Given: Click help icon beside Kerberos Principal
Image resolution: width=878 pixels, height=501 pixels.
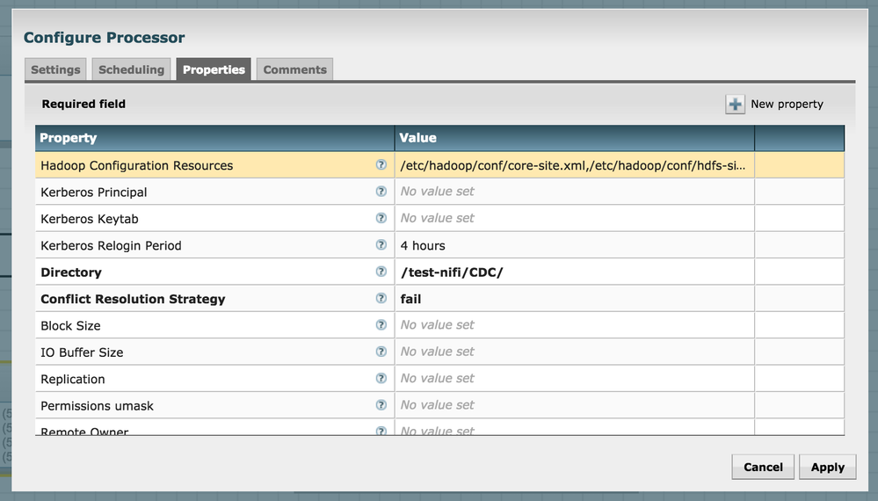Looking at the screenshot, I should click(x=381, y=191).
